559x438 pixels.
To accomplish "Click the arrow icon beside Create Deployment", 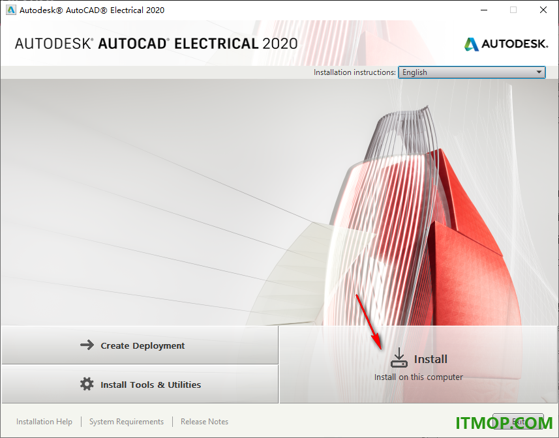I will 87,345.
